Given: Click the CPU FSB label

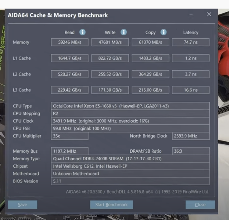Looking at the screenshot, I should [x=21, y=128].
